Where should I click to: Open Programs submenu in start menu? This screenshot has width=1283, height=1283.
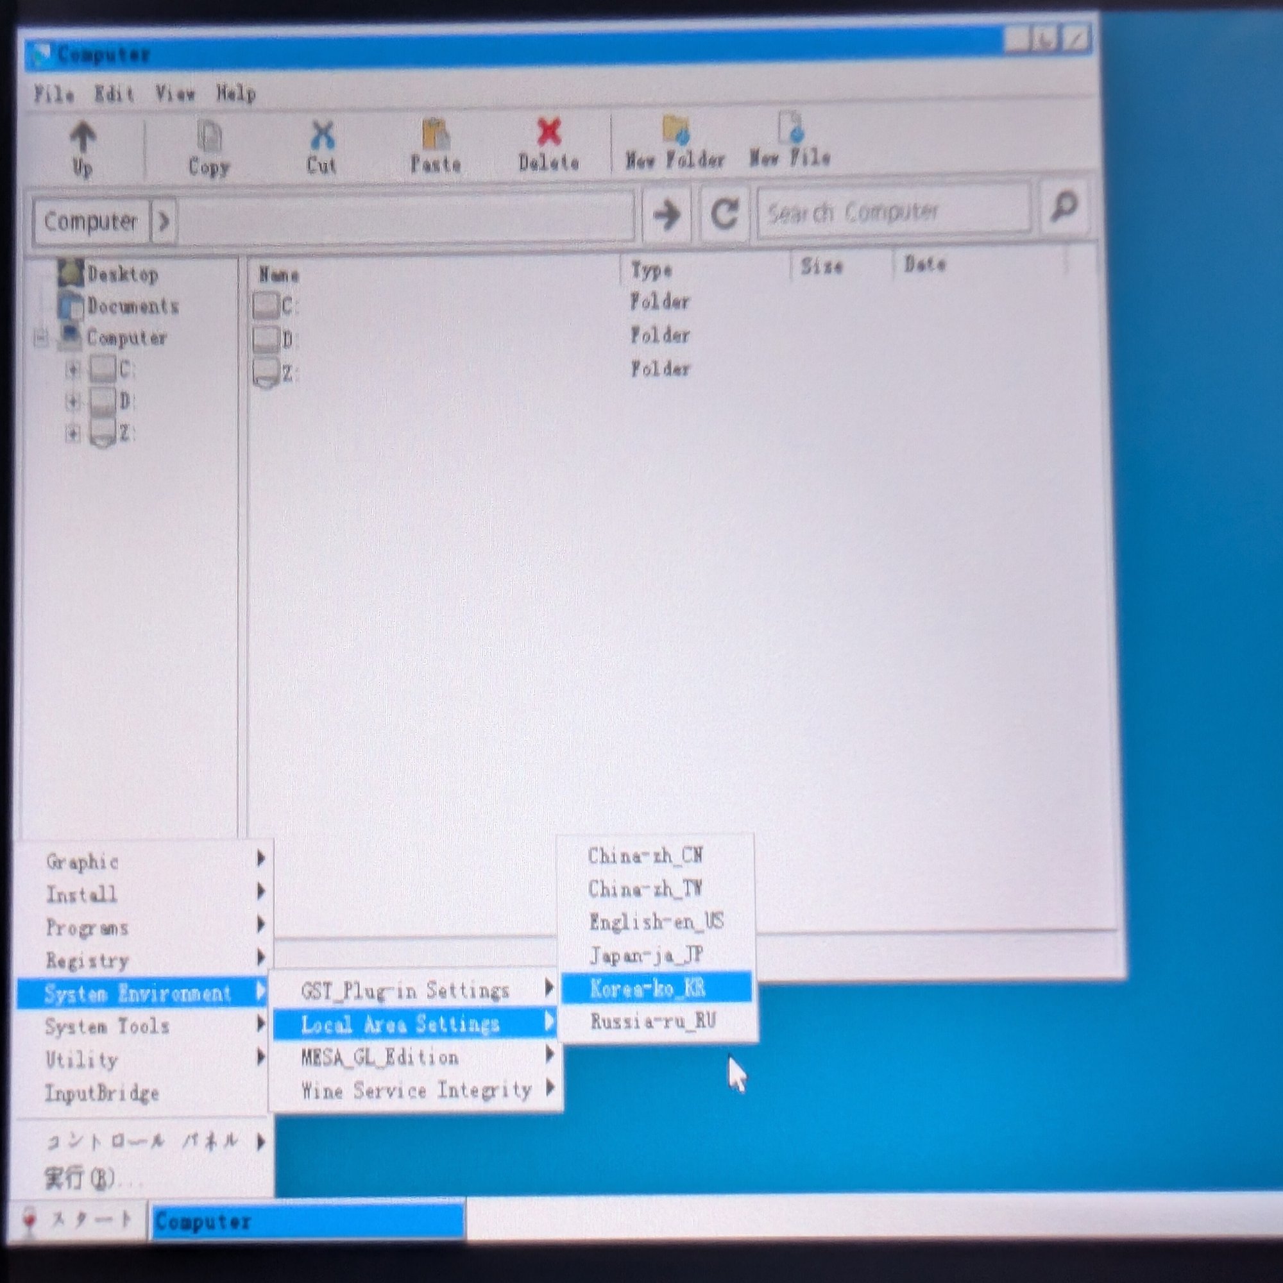click(x=144, y=928)
